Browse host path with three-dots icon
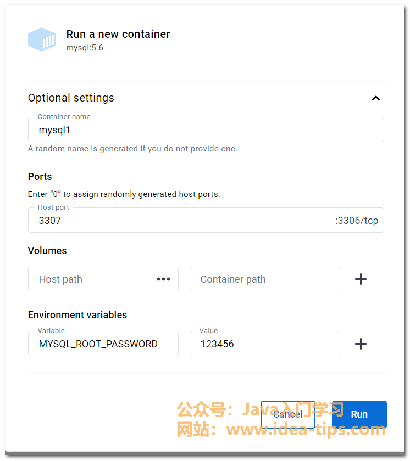The width and height of the screenshot is (410, 461). [x=163, y=279]
